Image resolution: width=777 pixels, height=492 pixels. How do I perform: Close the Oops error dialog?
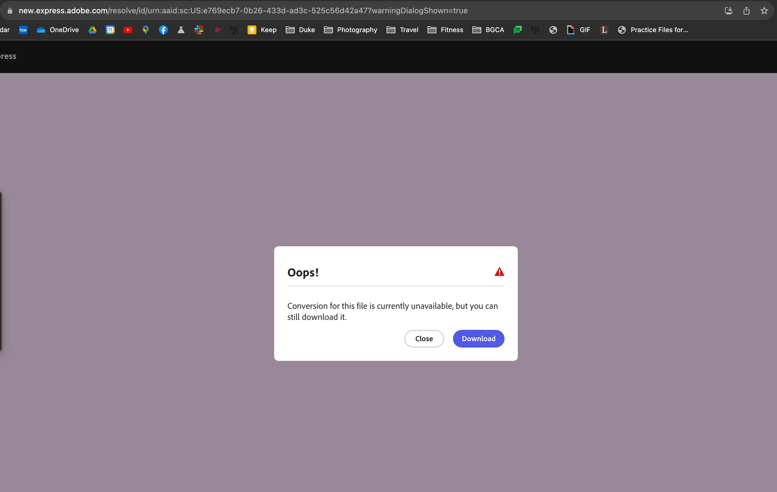pos(424,338)
